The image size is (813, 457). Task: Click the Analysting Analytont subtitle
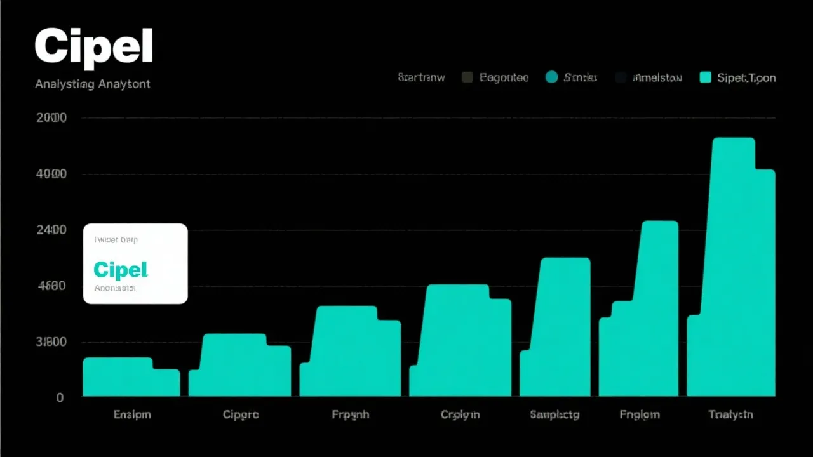point(93,84)
